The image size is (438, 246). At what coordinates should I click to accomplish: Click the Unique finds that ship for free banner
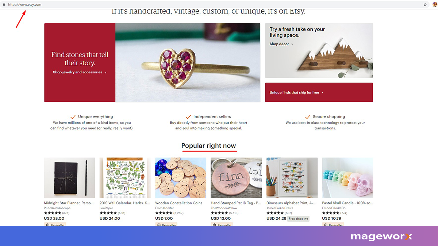[319, 92]
